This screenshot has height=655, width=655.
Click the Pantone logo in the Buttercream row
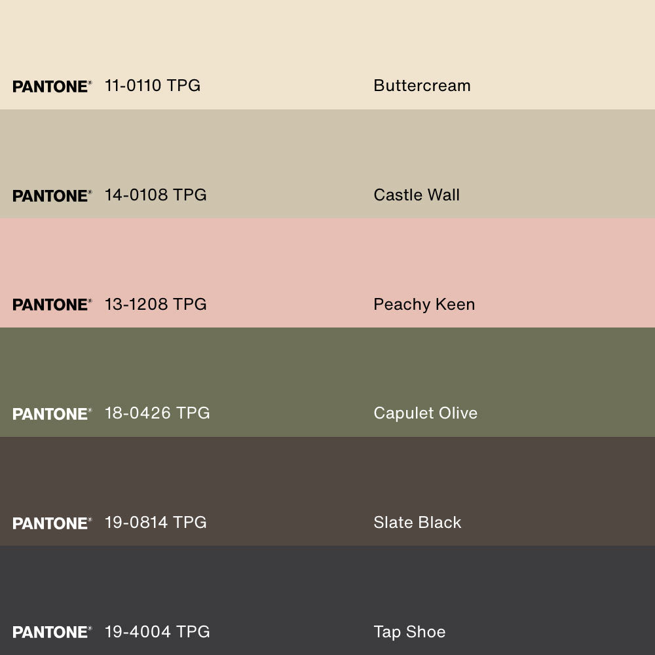pyautogui.click(x=52, y=86)
